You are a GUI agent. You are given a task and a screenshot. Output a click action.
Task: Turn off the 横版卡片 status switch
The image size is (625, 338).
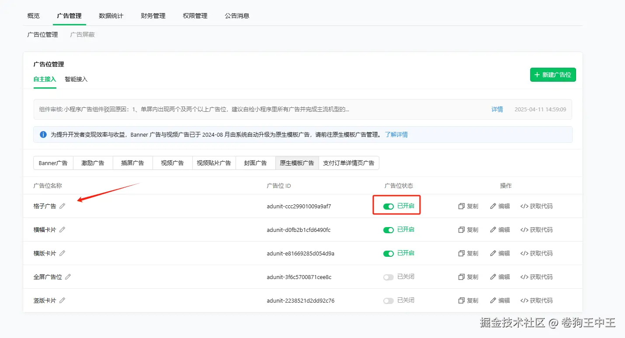click(389, 253)
